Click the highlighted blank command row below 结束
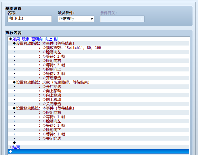 (99, 151)
